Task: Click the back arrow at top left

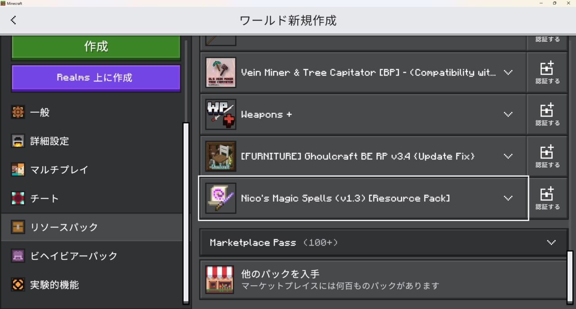Action: 13,20
